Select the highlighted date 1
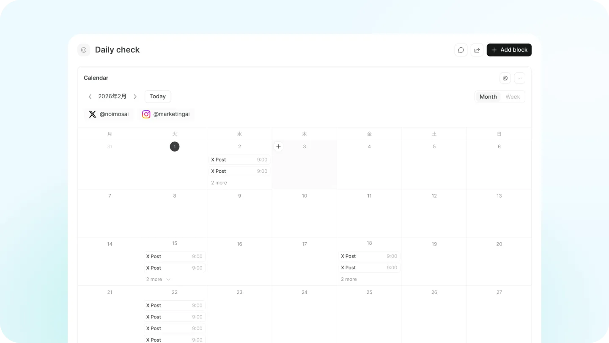 tap(175, 147)
